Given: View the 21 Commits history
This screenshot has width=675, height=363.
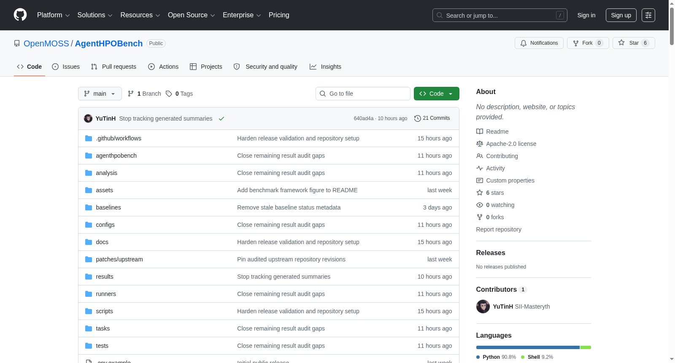Looking at the screenshot, I should (x=432, y=118).
